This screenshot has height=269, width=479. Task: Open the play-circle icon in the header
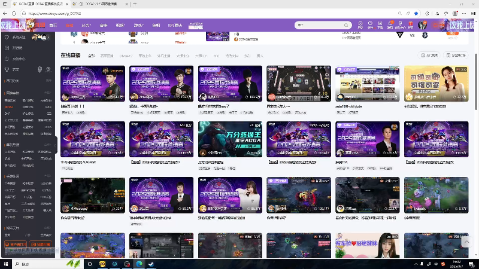pos(360,25)
